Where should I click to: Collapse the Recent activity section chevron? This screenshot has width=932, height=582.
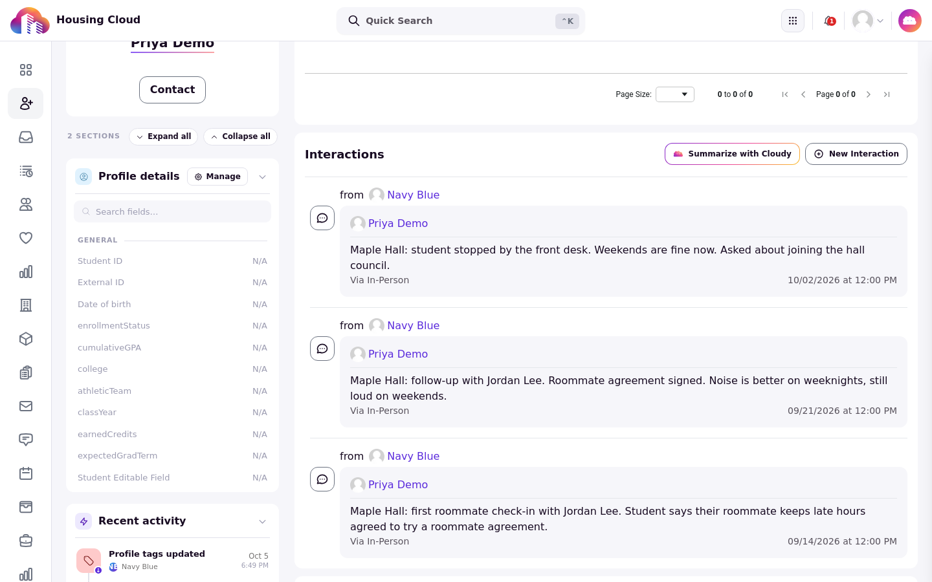point(262,522)
